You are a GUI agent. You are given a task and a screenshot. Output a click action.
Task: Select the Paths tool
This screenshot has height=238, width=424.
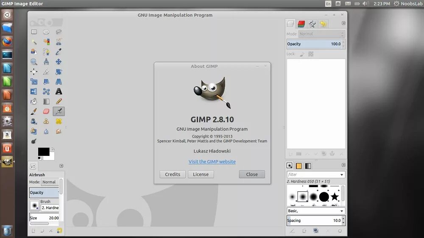point(46,52)
